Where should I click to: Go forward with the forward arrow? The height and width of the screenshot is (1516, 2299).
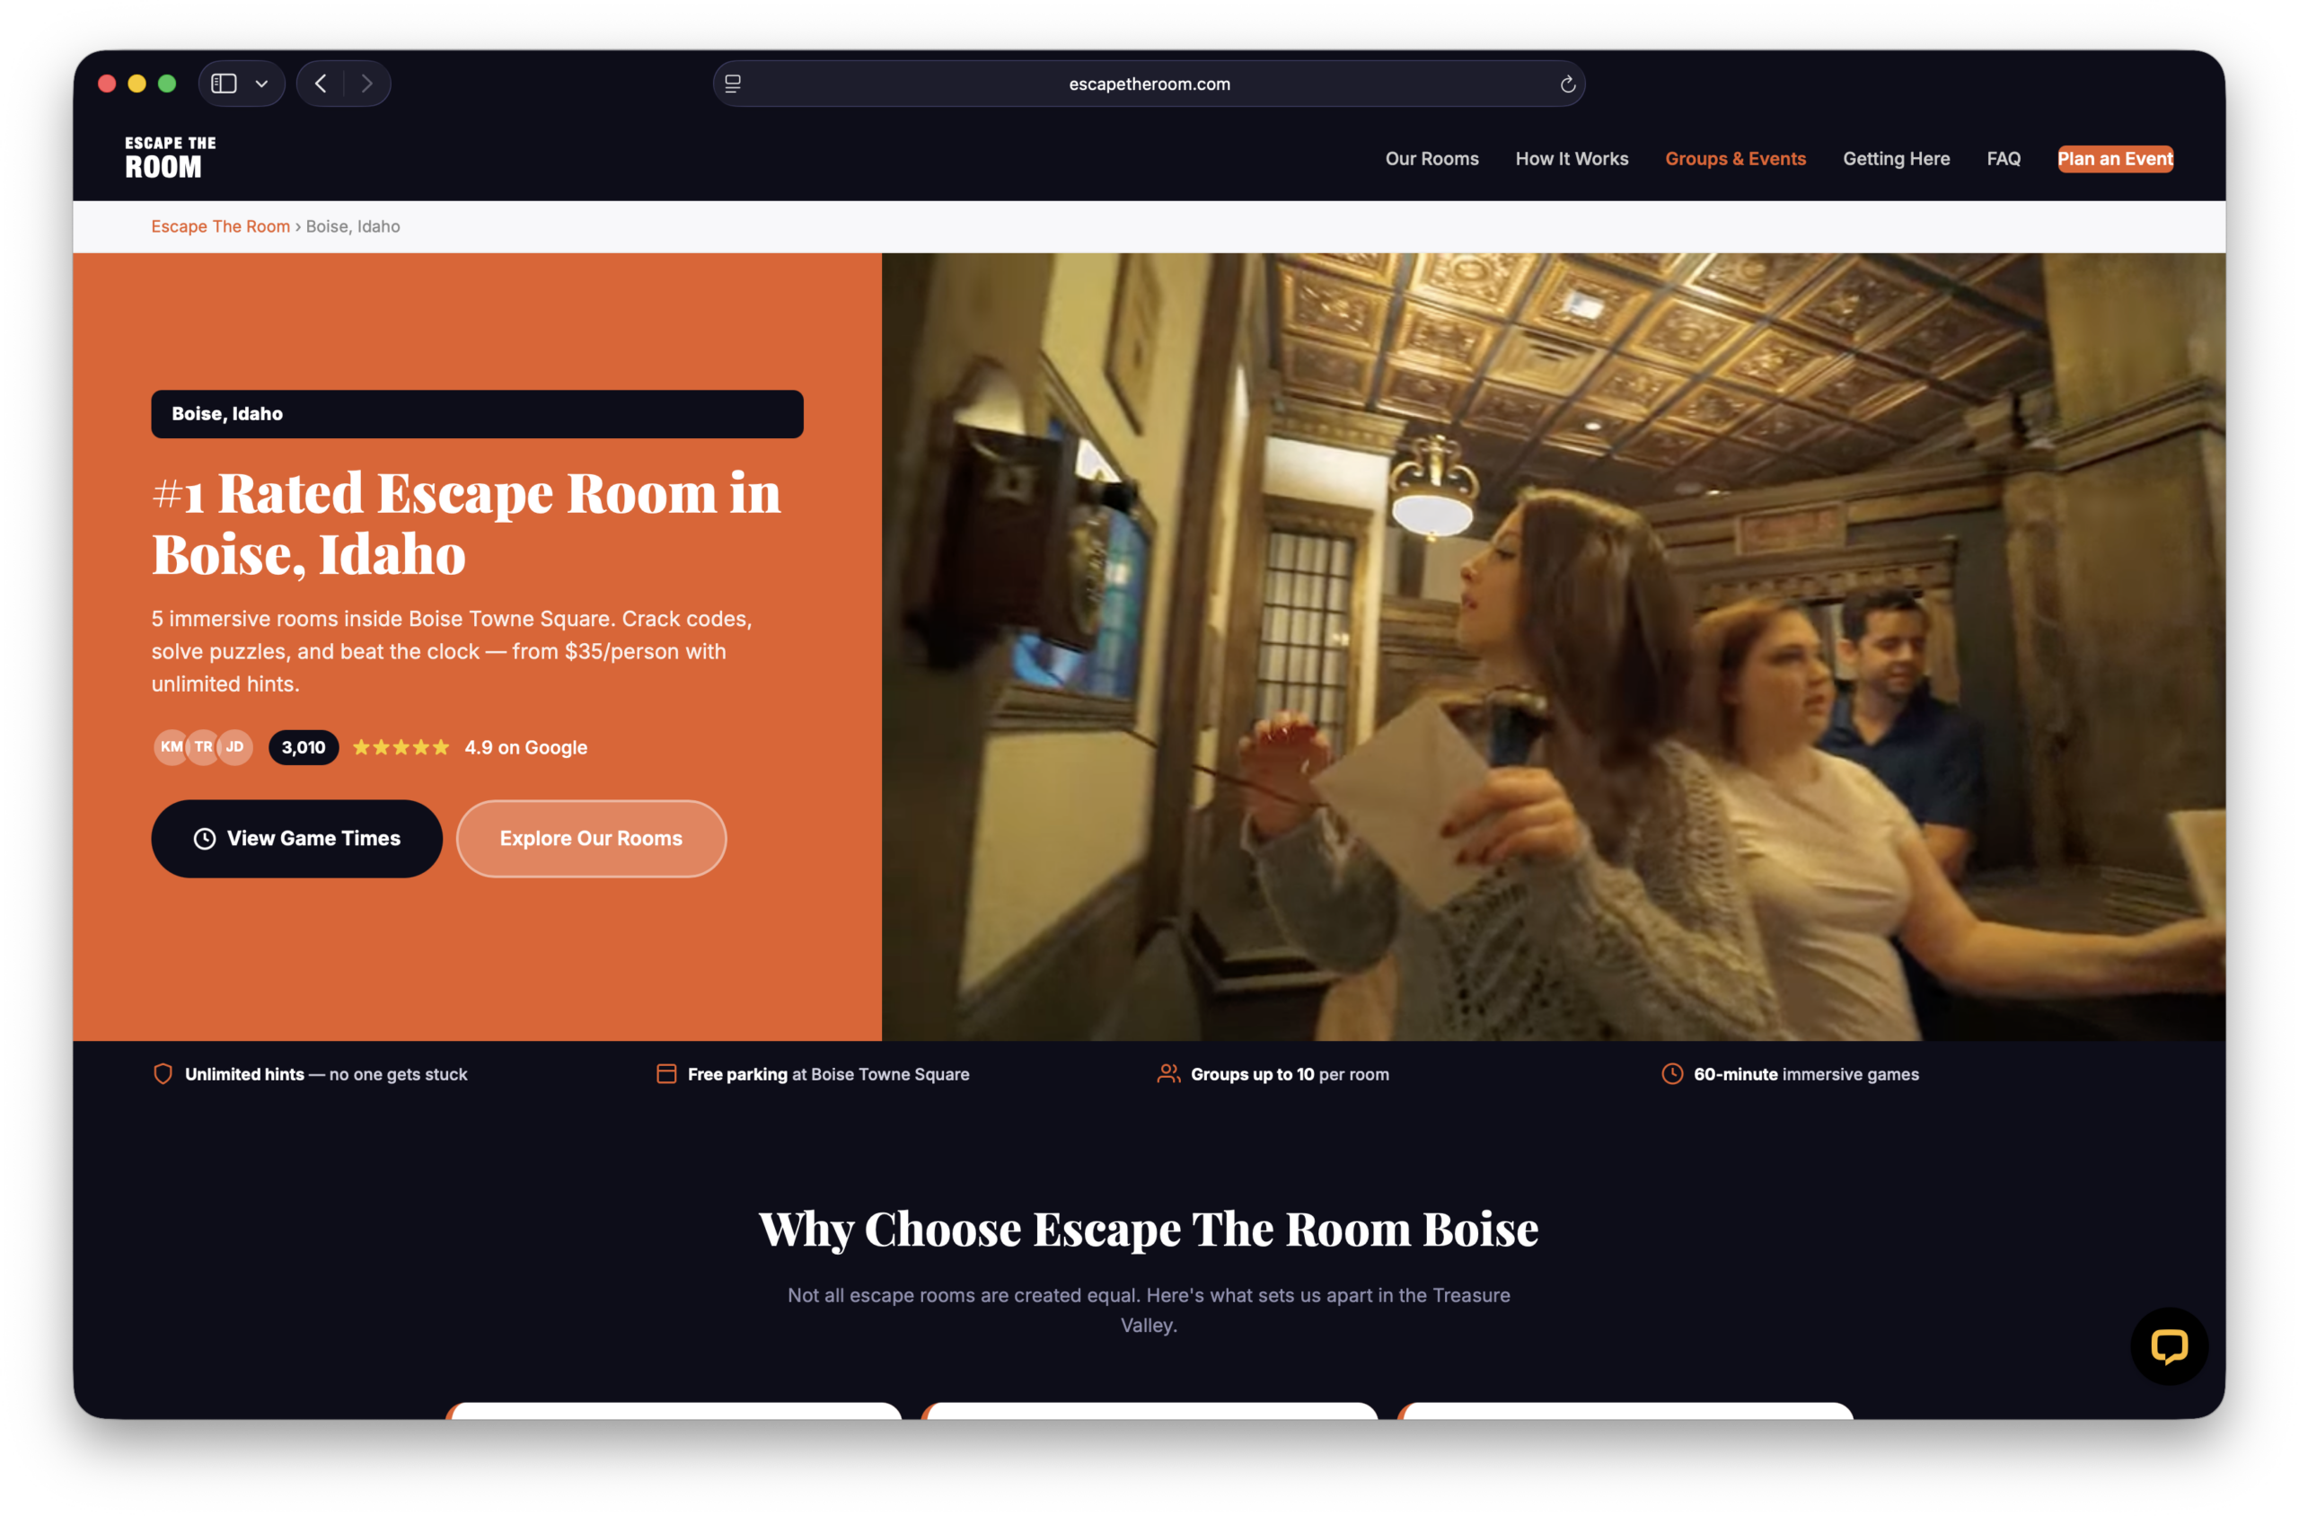click(366, 84)
